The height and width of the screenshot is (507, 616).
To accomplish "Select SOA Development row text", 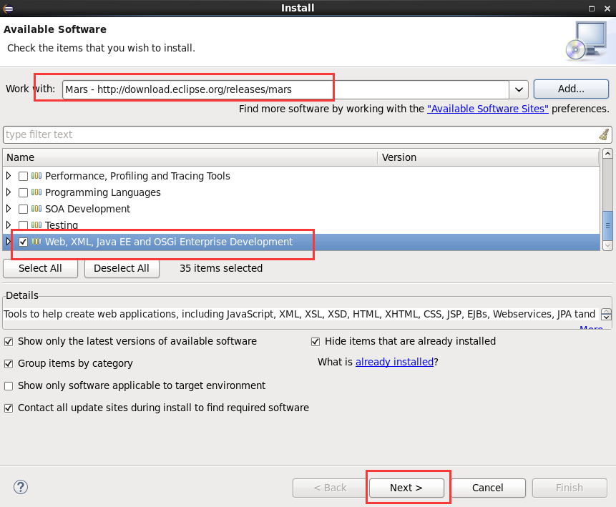I will pyautogui.click(x=87, y=209).
